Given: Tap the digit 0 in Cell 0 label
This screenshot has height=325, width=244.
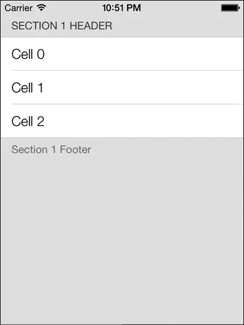Looking at the screenshot, I should (41, 54).
